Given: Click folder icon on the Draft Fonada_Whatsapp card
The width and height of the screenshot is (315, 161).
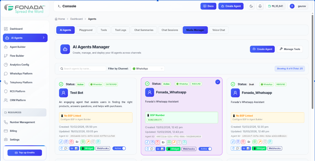Looking at the screenshot, I should point(249,142).
